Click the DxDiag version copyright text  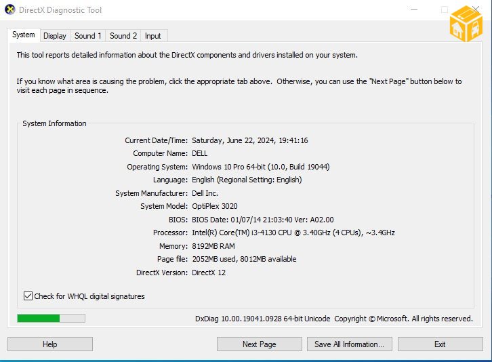334,319
